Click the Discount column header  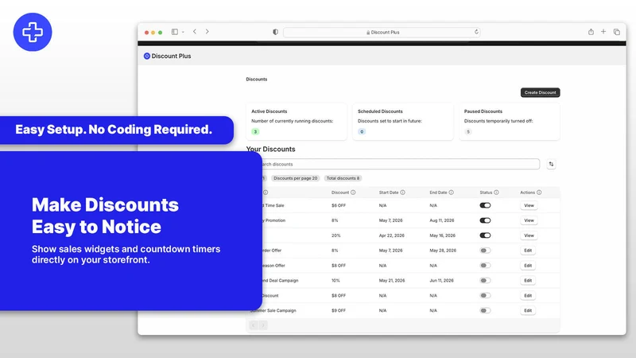pos(340,193)
